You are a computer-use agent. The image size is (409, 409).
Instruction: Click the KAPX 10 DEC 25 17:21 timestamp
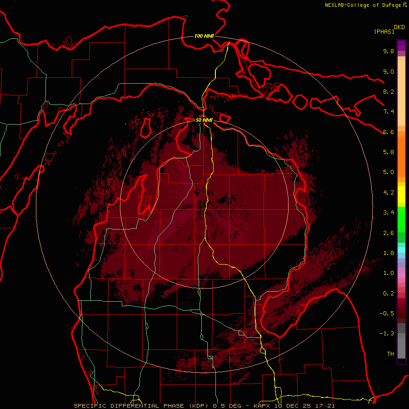(294, 406)
